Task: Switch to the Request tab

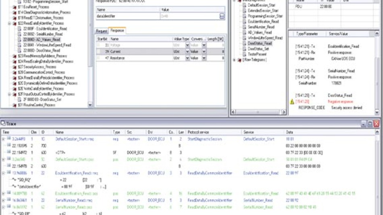Action: tap(102, 31)
